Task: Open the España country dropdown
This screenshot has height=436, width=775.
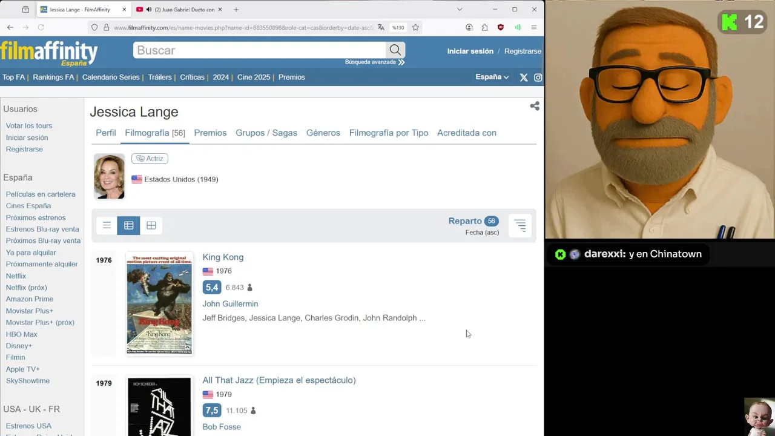Action: [492, 77]
